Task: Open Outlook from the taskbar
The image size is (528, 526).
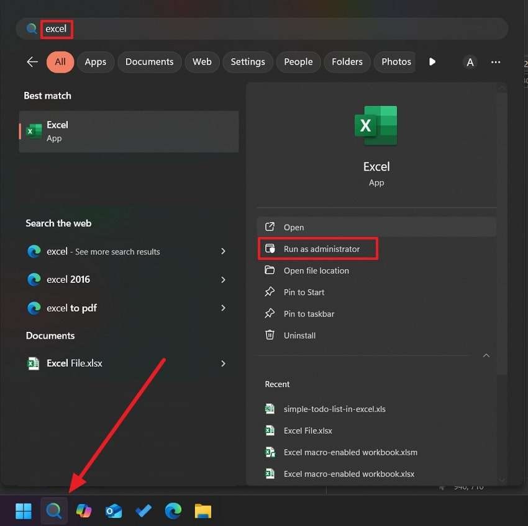Action: pos(114,511)
